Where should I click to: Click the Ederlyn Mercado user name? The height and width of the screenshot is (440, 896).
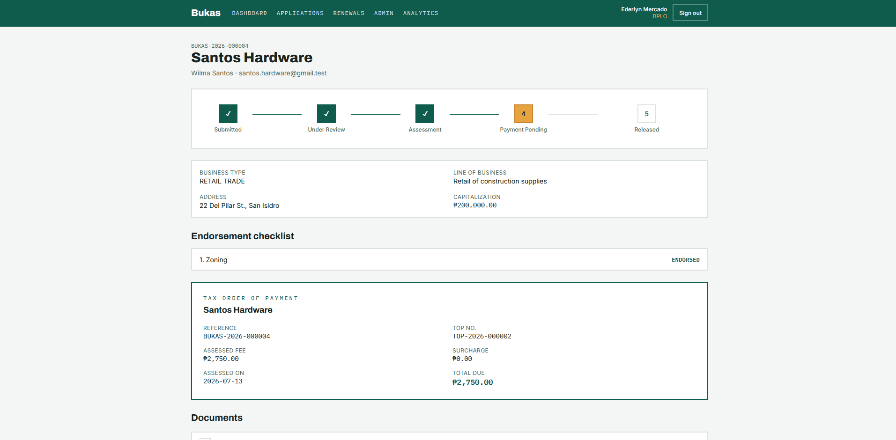pyautogui.click(x=644, y=9)
